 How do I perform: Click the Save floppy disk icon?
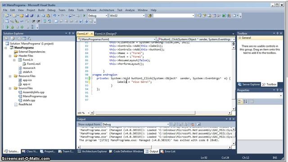coord(27,16)
